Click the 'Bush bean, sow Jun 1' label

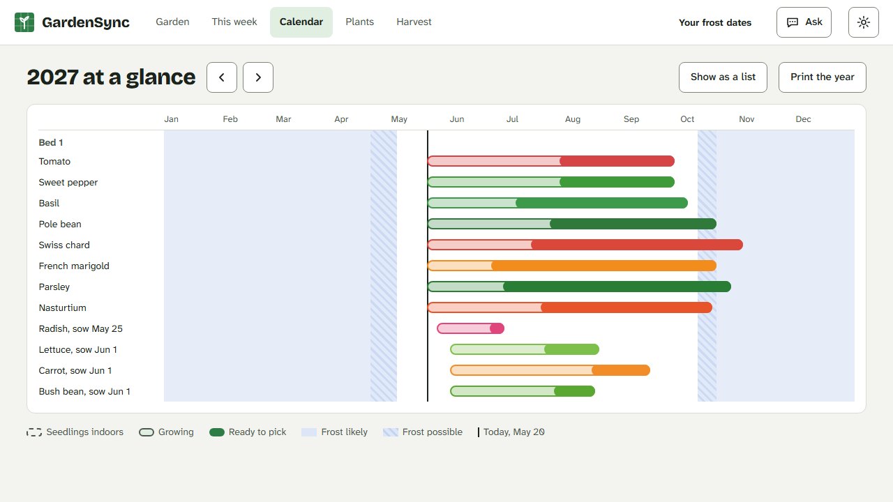click(84, 392)
